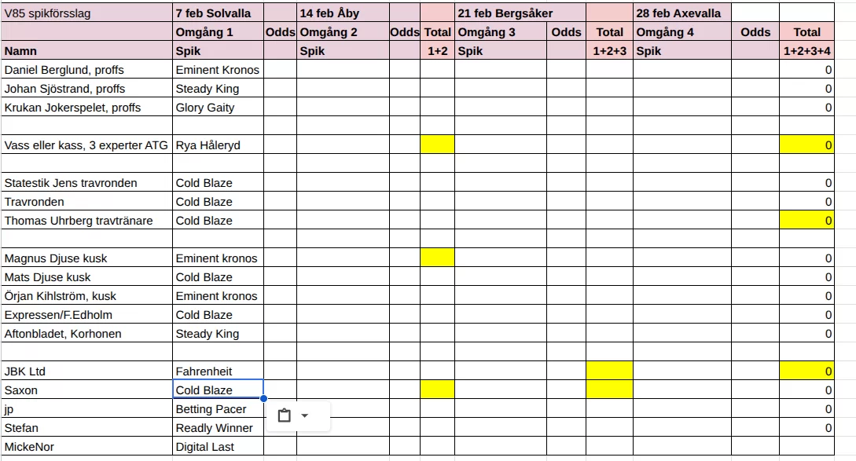
Task: Click the "Thomas Uhrberg travtränare" cell
Action: tap(86, 221)
